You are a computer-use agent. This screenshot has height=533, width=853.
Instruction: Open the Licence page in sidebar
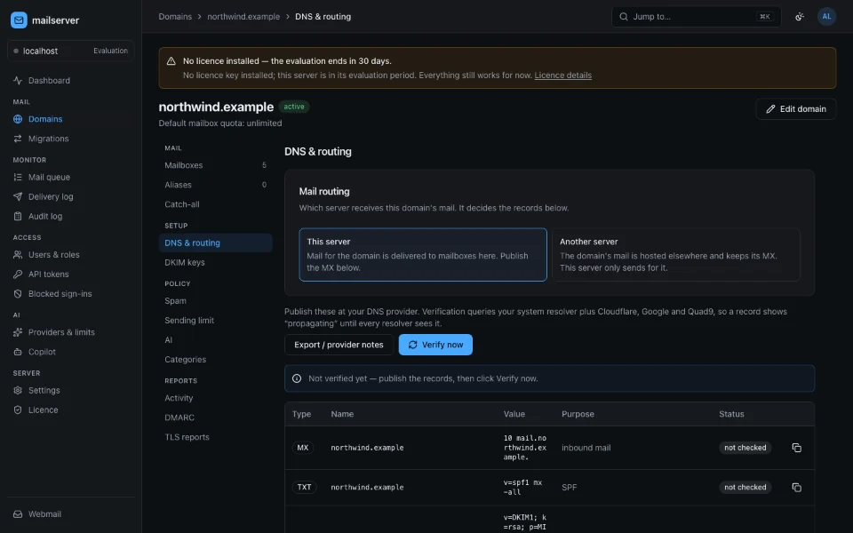(x=71, y=410)
